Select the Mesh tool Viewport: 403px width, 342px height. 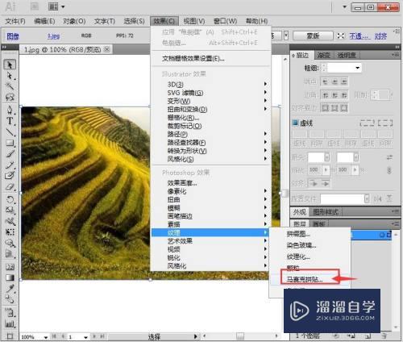coord(10,267)
